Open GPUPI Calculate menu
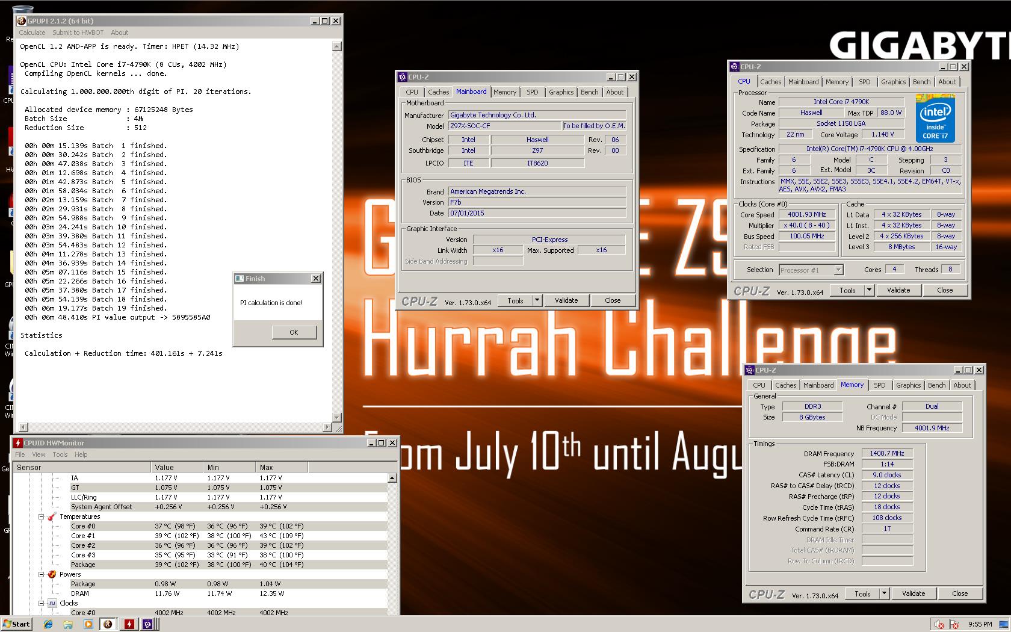Image resolution: width=1011 pixels, height=632 pixels. tap(32, 33)
